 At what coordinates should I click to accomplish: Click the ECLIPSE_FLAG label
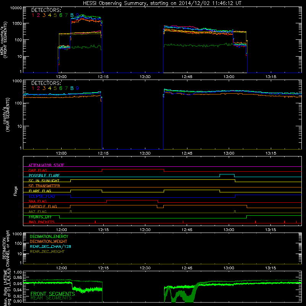click(x=42, y=196)
